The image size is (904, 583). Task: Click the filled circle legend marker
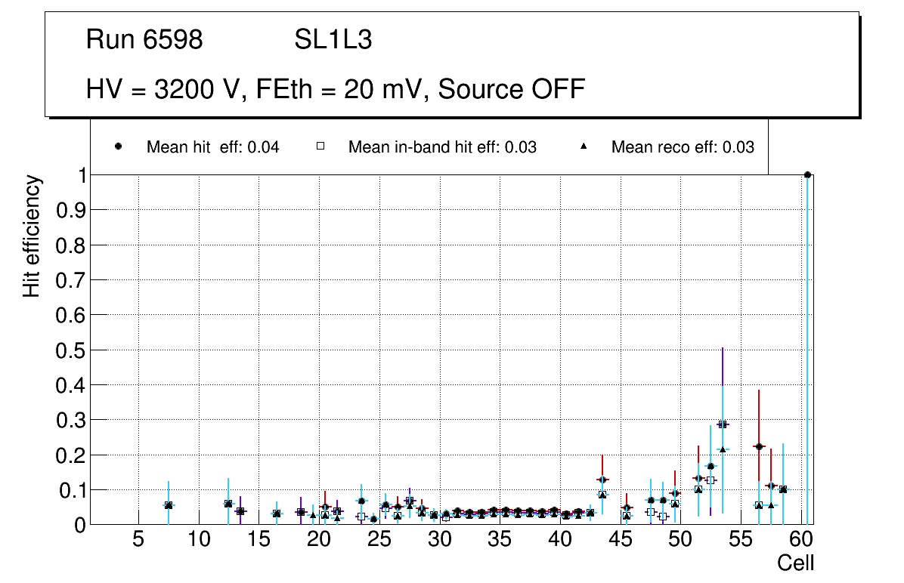119,147
